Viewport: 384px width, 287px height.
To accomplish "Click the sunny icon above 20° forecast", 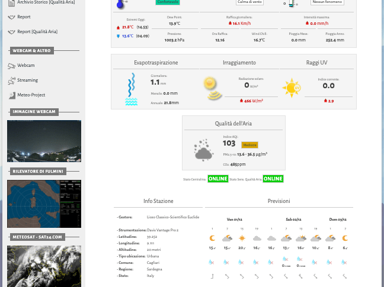I will click(242, 238).
